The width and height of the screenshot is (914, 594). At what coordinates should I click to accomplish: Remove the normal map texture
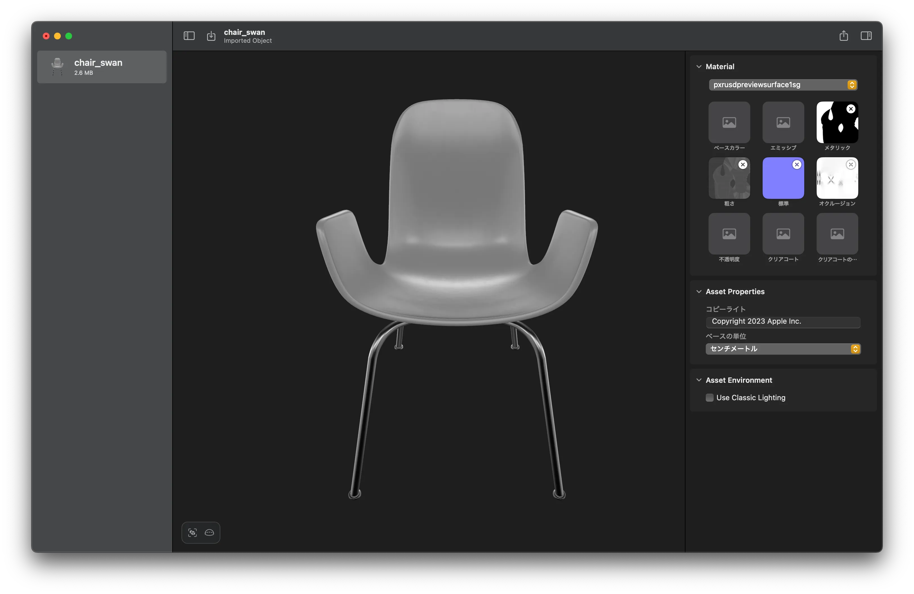click(x=797, y=165)
